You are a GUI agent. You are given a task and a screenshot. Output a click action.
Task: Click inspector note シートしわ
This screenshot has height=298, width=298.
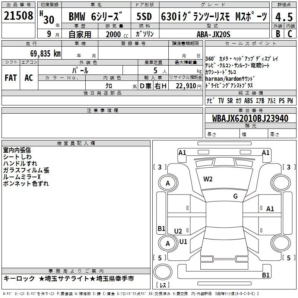tap(17, 157)
